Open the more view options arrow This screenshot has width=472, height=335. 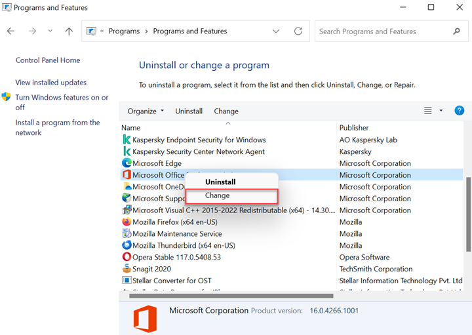click(x=441, y=110)
